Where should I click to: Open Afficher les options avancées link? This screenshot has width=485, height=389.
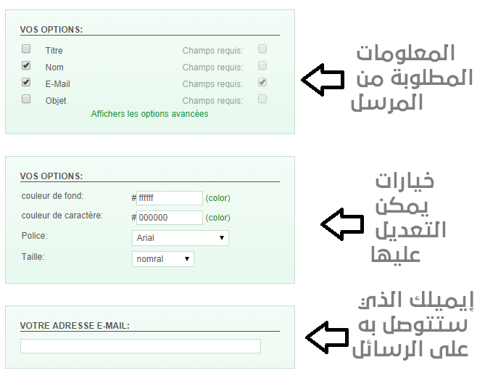pos(150,114)
